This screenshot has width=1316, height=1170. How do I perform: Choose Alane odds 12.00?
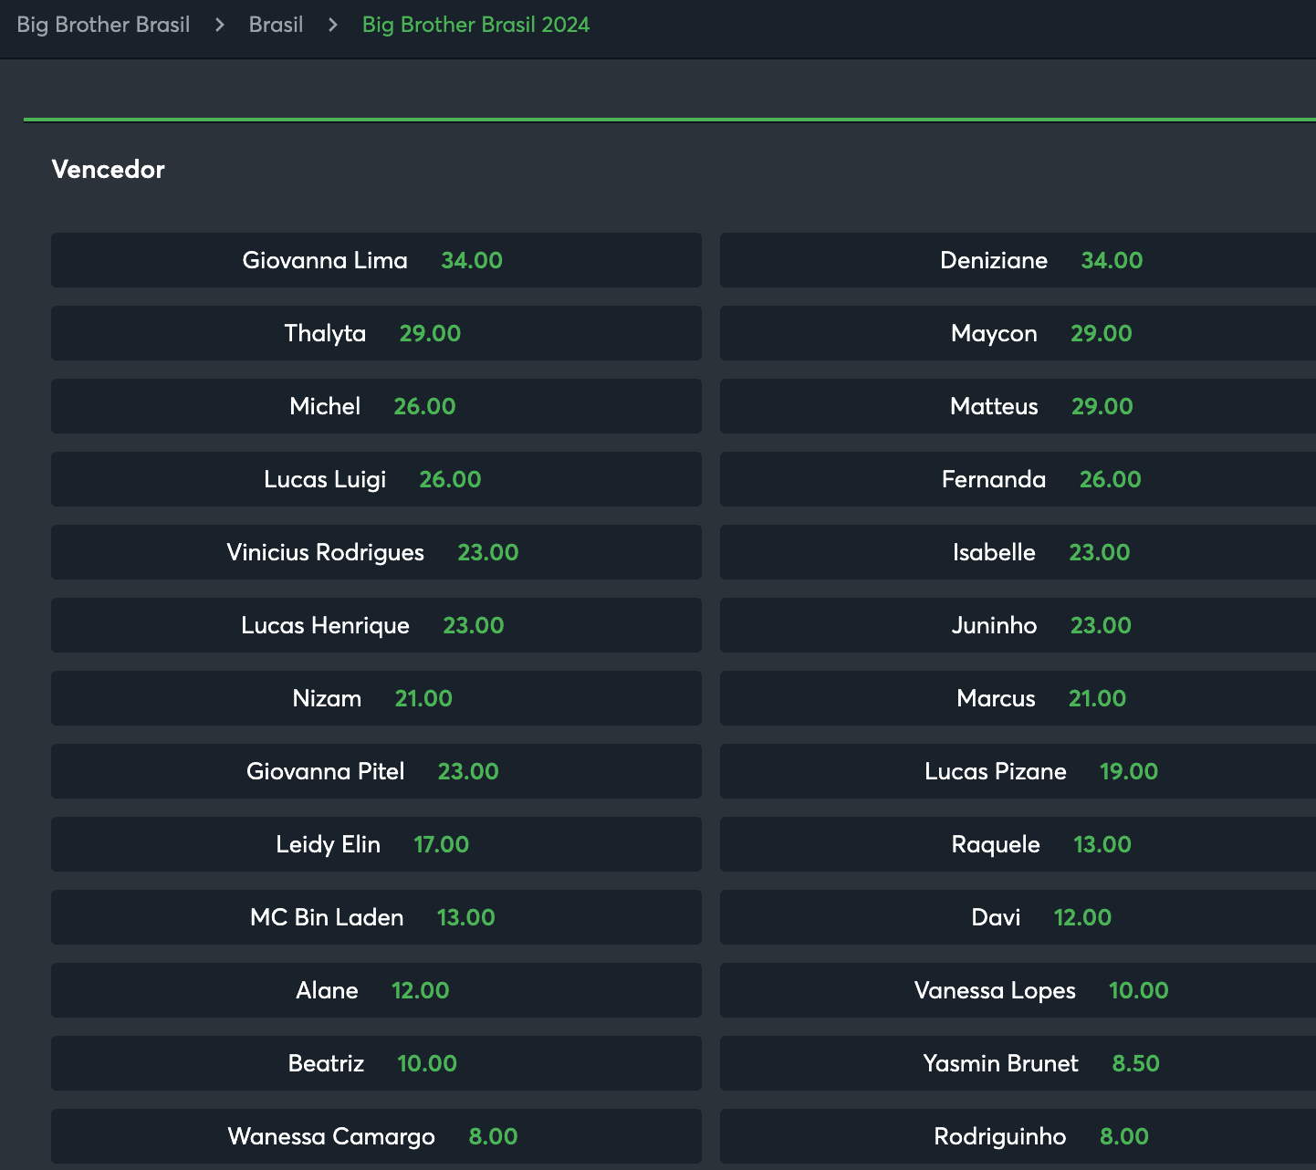[376, 990]
